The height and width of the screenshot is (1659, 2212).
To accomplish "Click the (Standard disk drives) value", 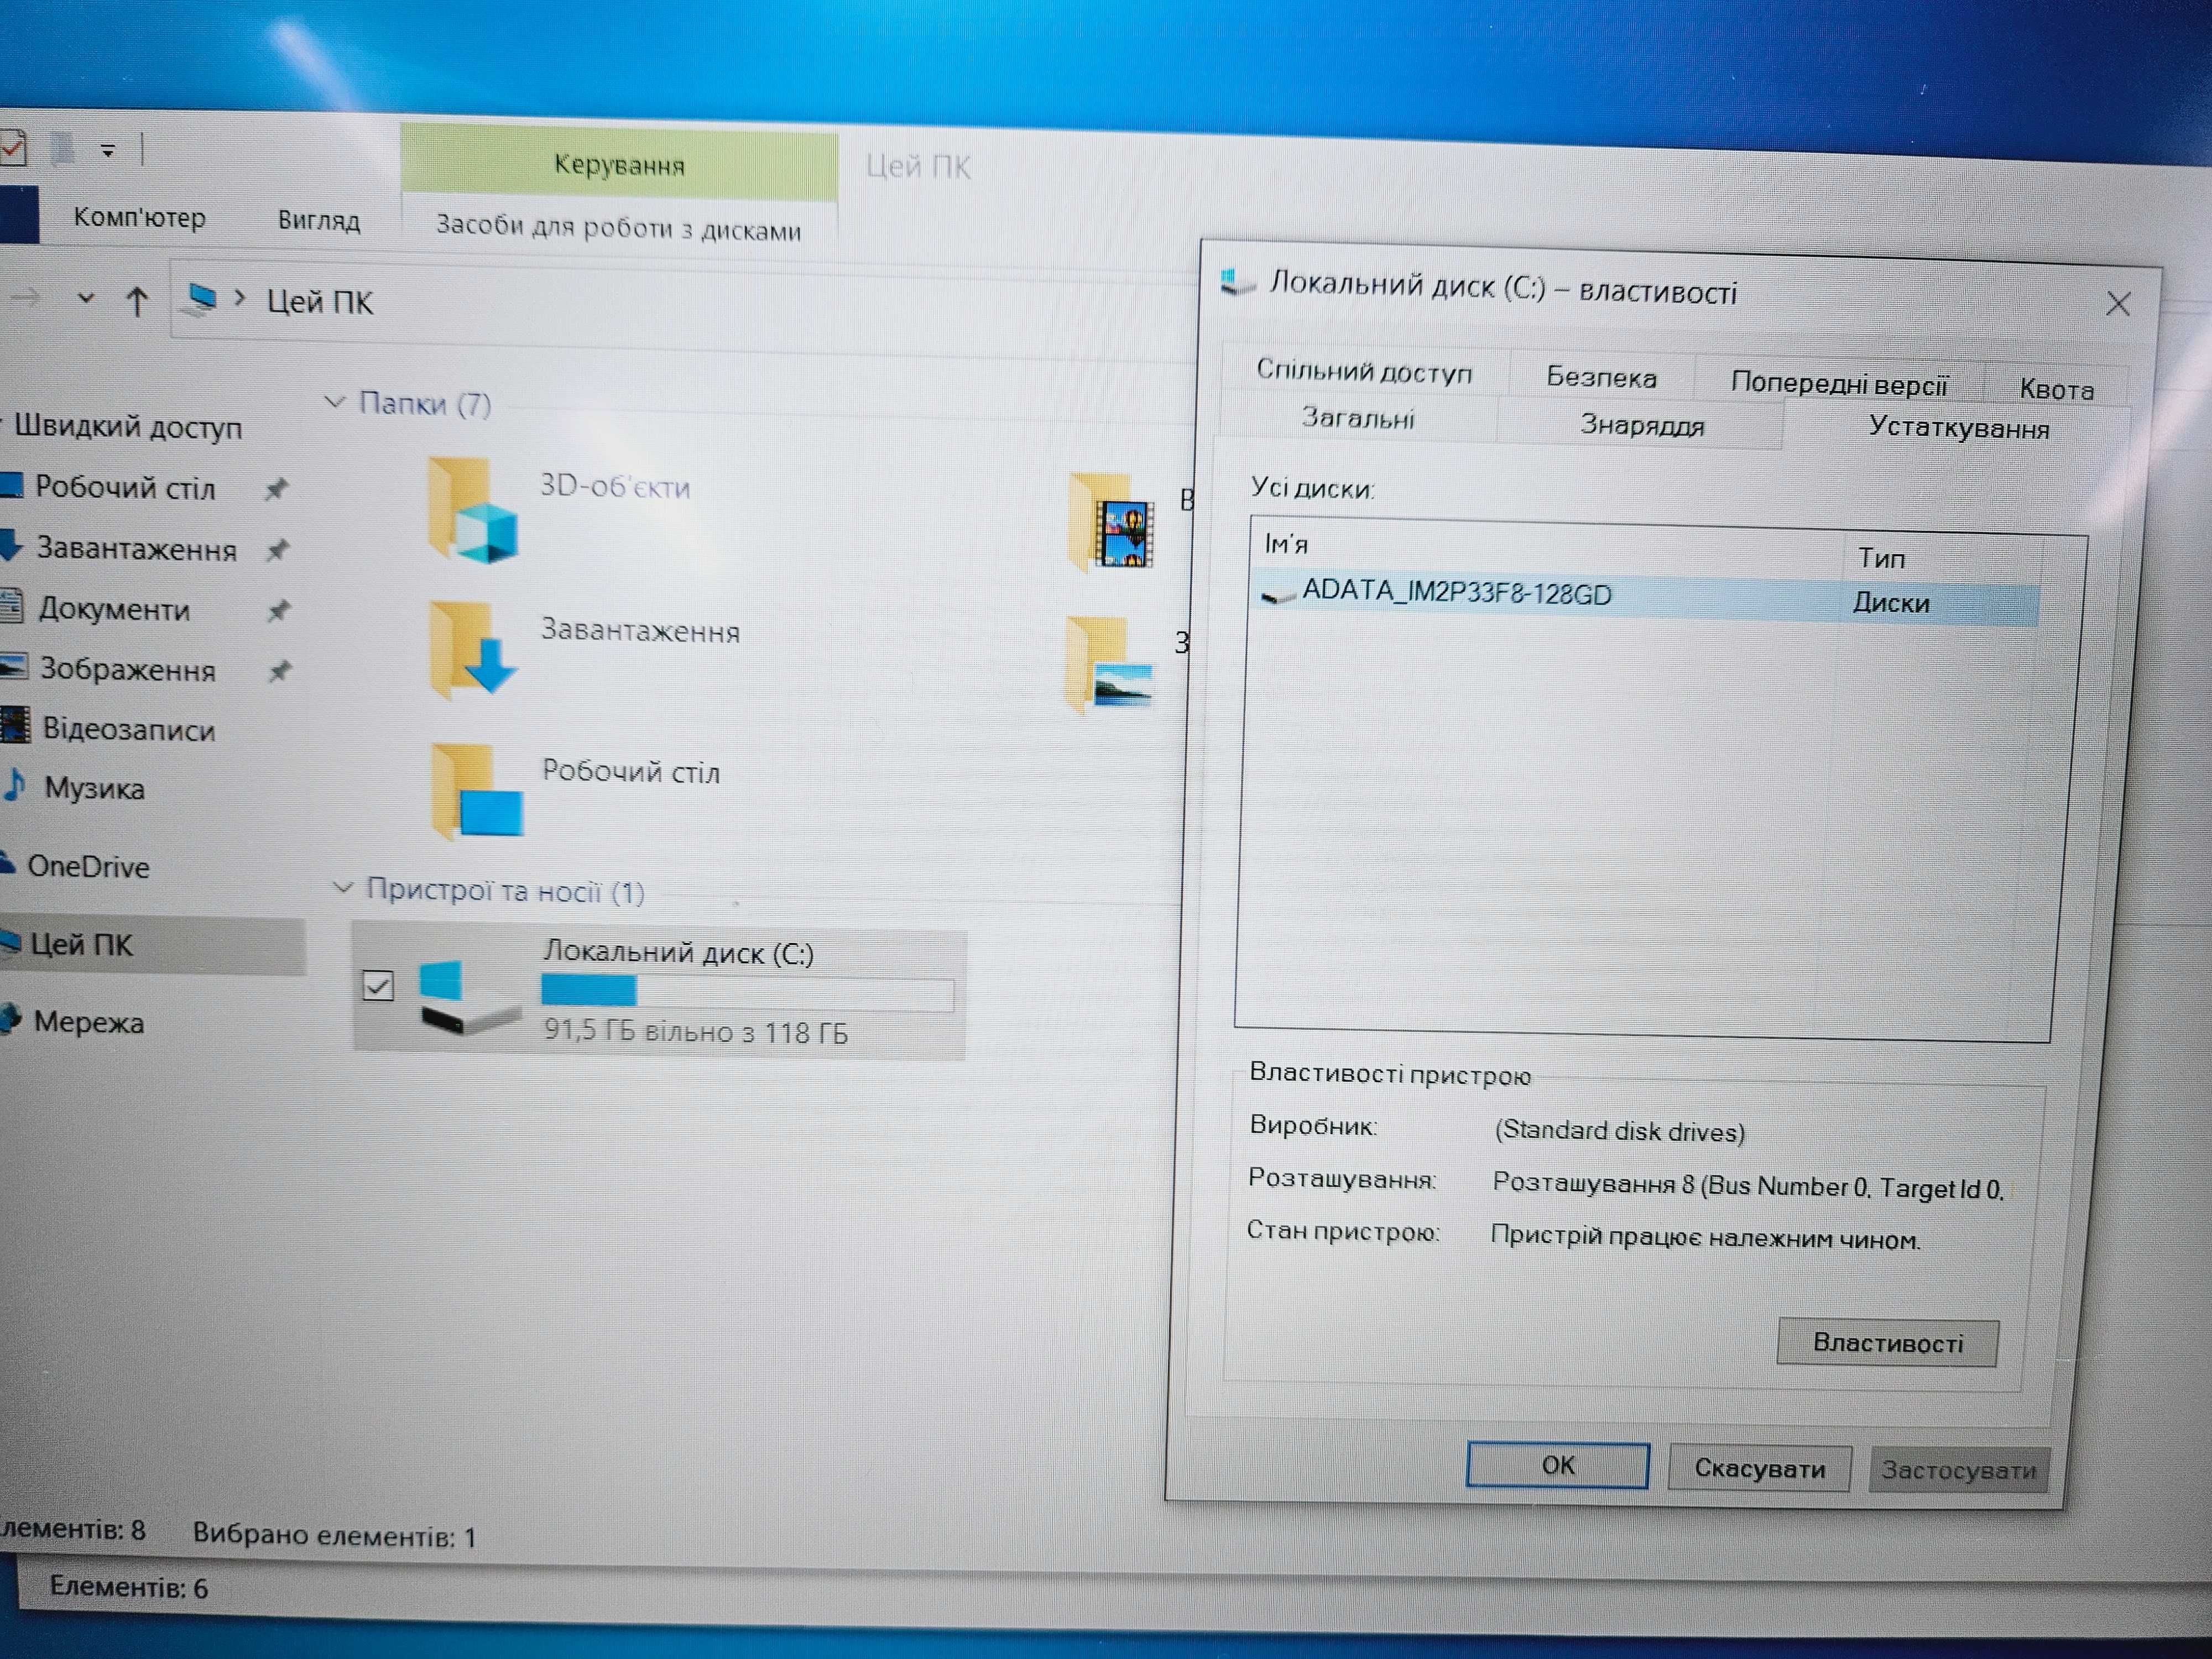I will [x=1619, y=1131].
